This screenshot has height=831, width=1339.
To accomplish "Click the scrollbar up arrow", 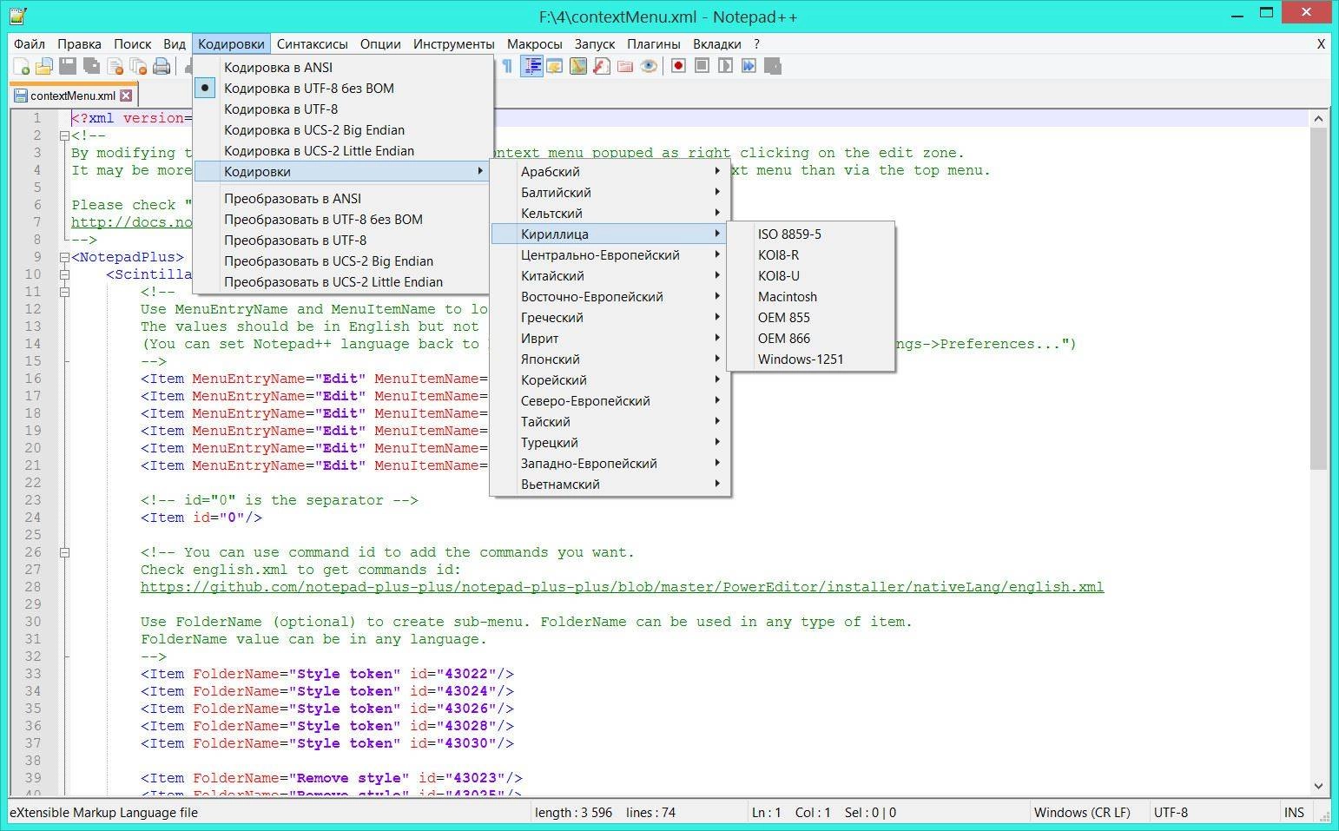I will pyautogui.click(x=1318, y=118).
